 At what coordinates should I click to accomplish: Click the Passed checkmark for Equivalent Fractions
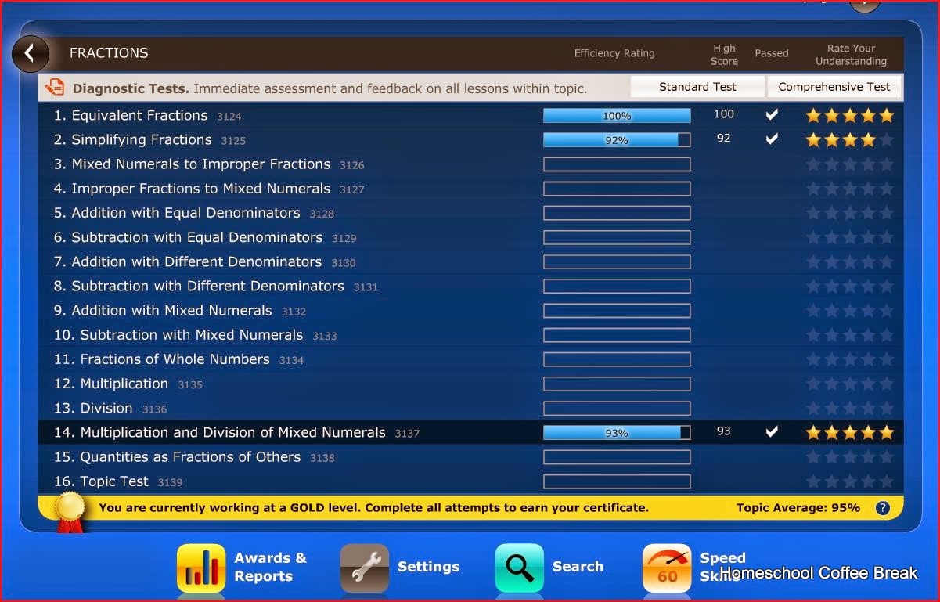772,115
